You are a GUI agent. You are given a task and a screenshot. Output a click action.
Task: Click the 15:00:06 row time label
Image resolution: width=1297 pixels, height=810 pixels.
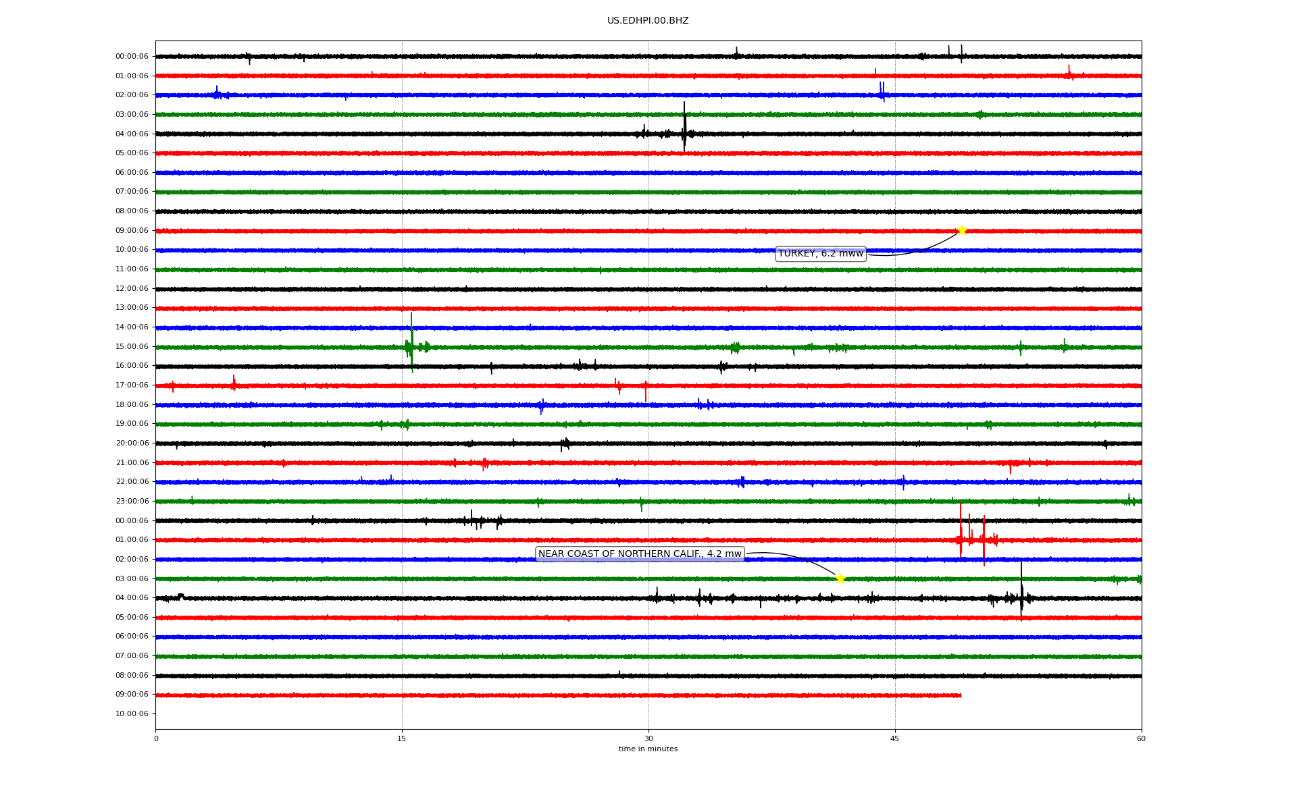coord(132,347)
